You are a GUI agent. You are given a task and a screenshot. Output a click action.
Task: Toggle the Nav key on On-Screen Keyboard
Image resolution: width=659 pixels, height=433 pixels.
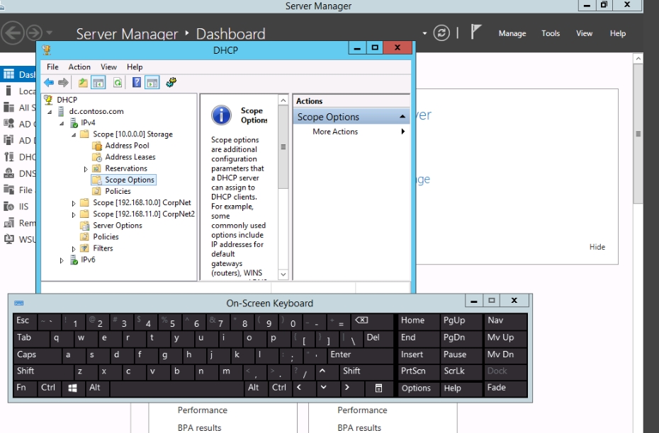(x=506, y=321)
